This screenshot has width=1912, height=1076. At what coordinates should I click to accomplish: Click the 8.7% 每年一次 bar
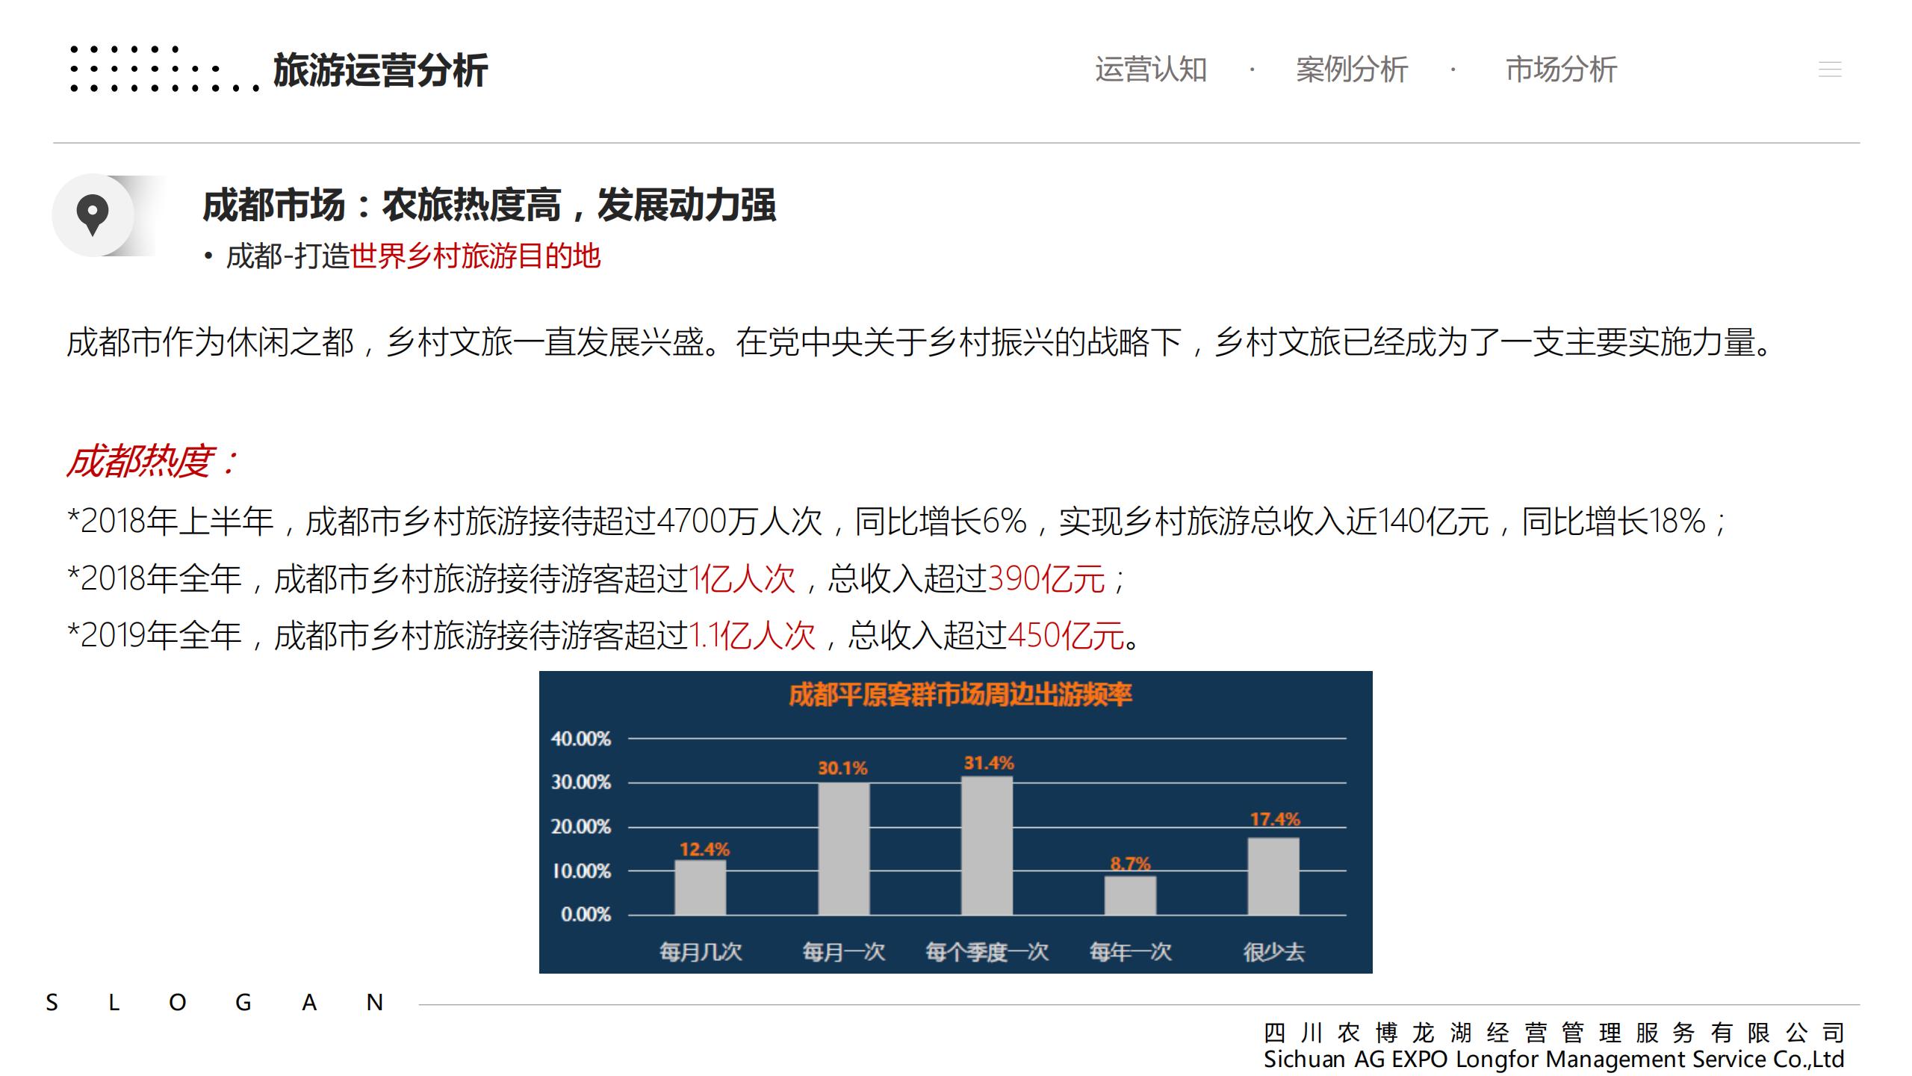pos(1130,895)
